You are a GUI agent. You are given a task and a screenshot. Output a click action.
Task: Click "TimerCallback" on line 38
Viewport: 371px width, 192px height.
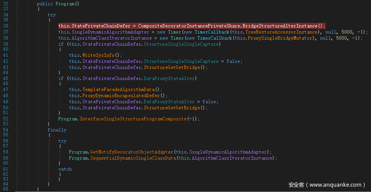click(215, 38)
